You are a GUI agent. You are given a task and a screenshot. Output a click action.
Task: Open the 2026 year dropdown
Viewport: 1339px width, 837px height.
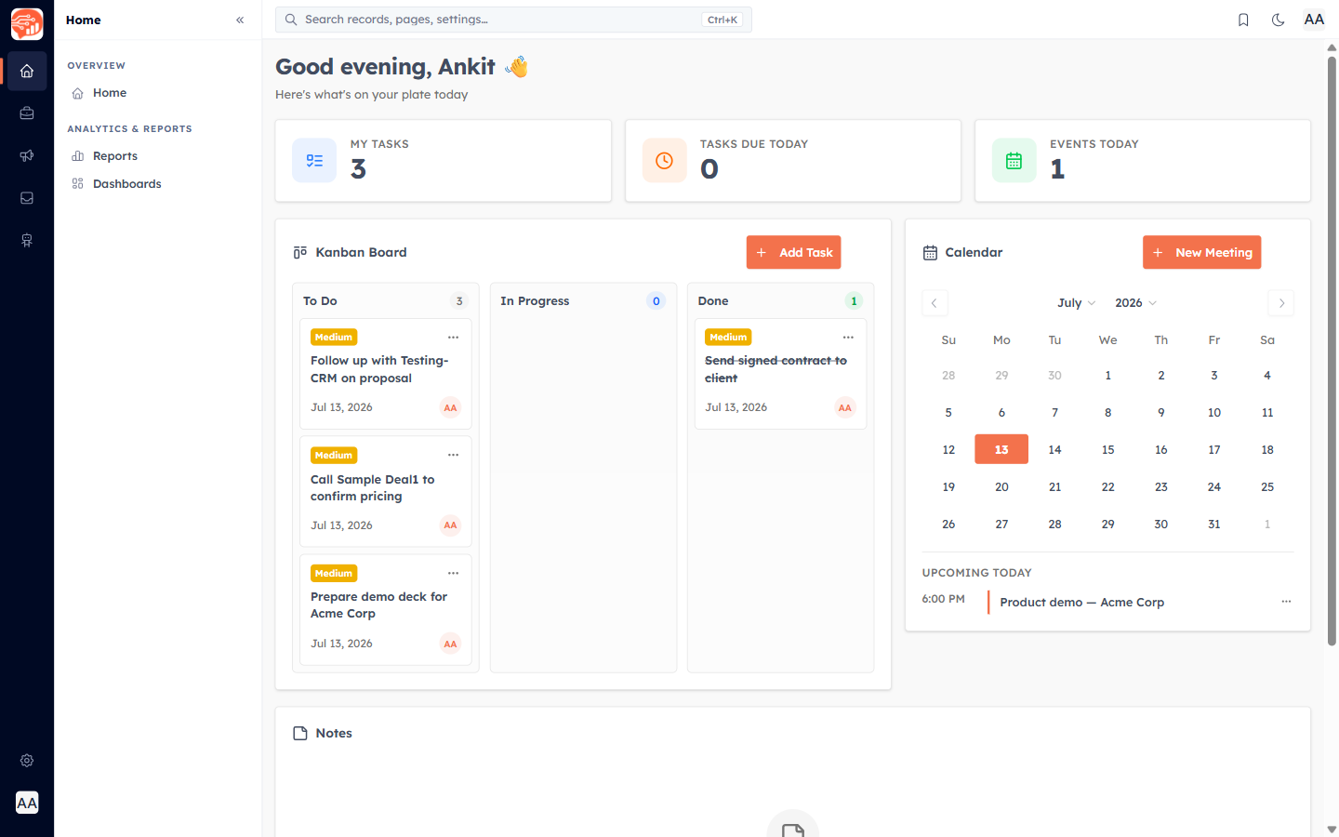pyautogui.click(x=1135, y=303)
